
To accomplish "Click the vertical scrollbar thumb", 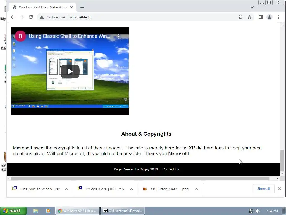I will click(x=282, y=160).
